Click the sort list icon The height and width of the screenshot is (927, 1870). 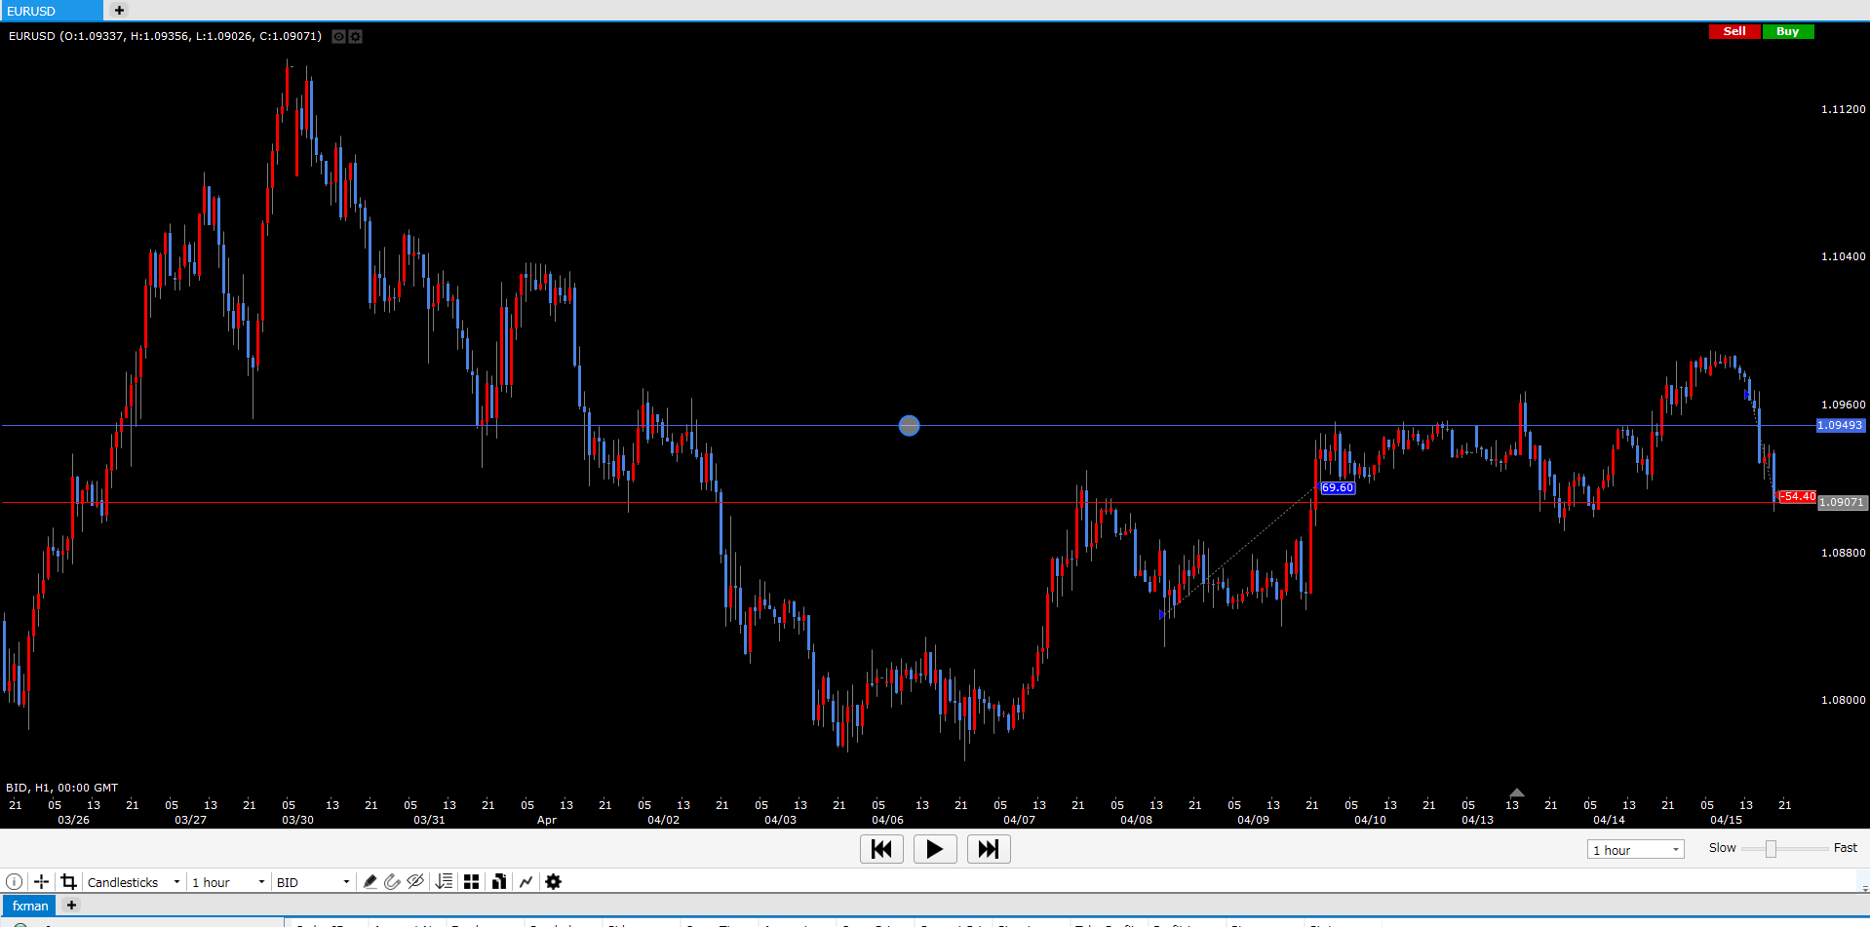(444, 882)
